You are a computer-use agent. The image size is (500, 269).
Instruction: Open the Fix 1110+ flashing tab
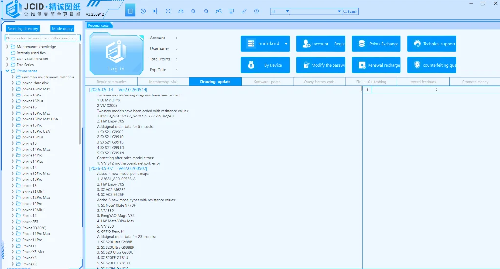tap(371, 82)
